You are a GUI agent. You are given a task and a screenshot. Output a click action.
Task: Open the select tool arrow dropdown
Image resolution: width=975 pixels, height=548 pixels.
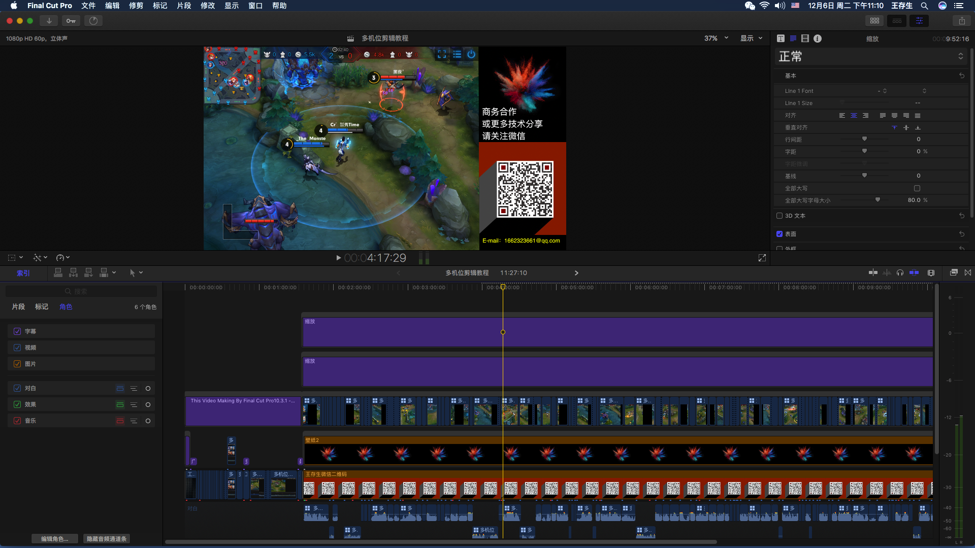coord(136,272)
